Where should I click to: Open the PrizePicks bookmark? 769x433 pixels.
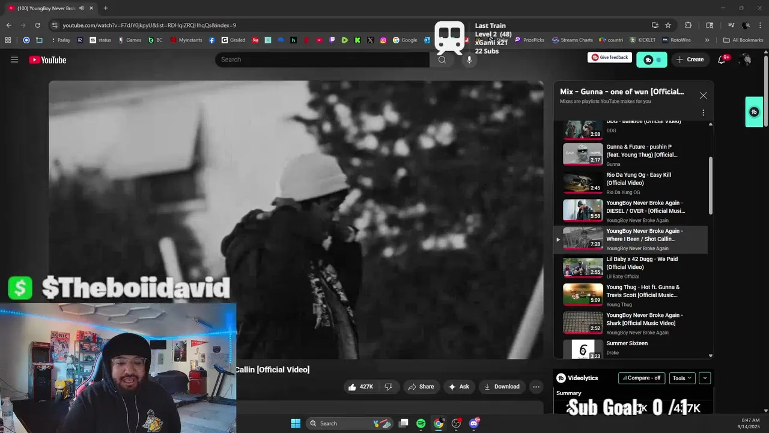pyautogui.click(x=529, y=40)
